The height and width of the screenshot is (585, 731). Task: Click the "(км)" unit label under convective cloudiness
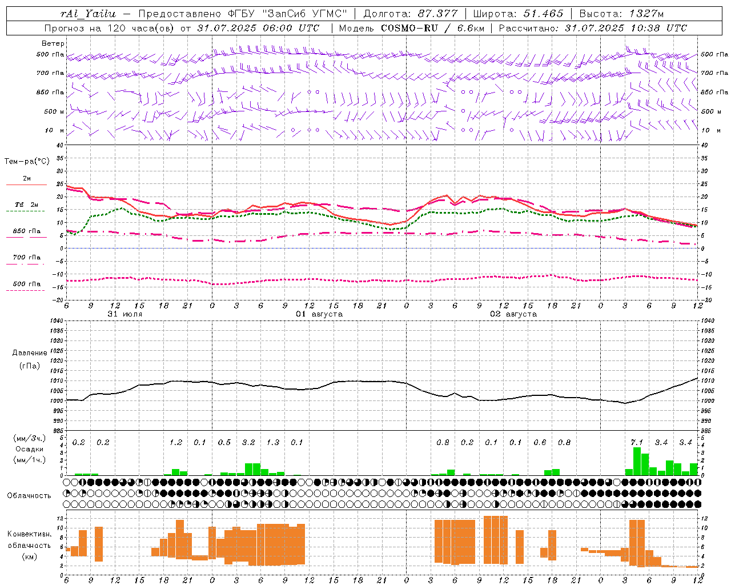coord(29,556)
